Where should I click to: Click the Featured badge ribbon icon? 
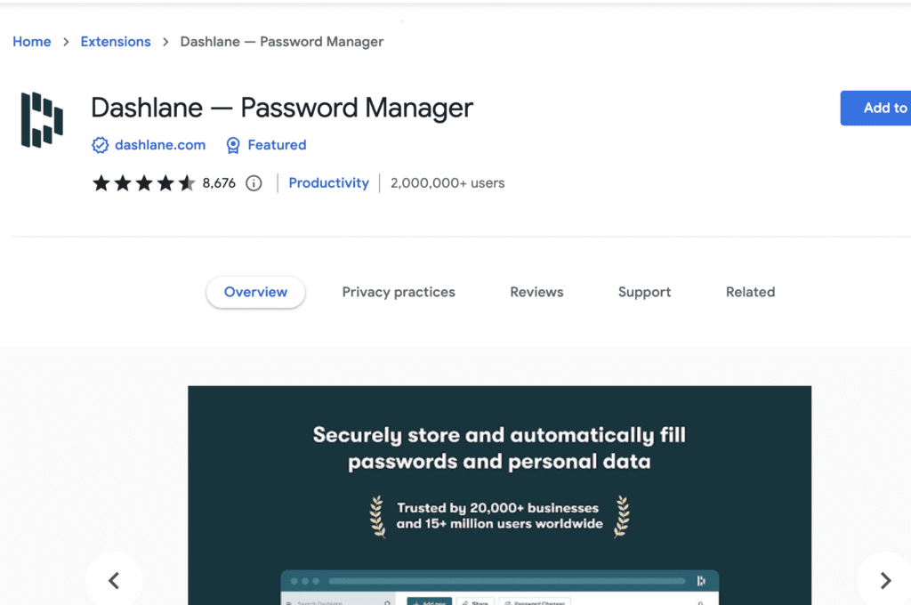point(233,145)
